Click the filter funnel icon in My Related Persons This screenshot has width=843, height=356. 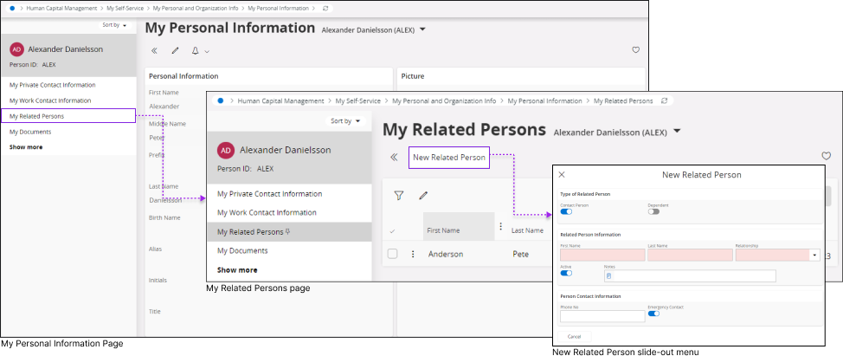coord(399,196)
